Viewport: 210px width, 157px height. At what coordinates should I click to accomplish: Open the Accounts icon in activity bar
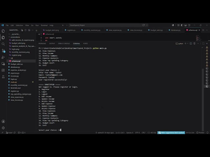coord(3,121)
